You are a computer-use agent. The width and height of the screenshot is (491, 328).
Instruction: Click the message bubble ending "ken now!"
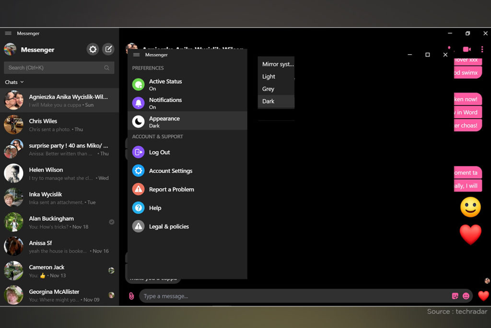point(468,99)
